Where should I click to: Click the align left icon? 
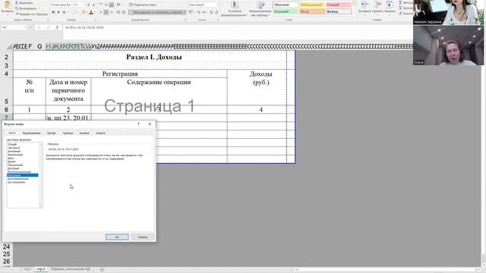tap(101, 12)
